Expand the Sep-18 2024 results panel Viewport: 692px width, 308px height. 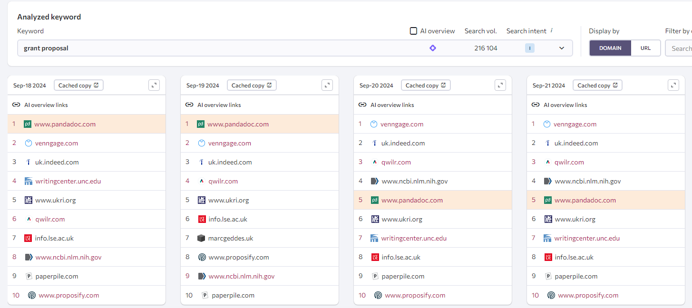tap(154, 85)
